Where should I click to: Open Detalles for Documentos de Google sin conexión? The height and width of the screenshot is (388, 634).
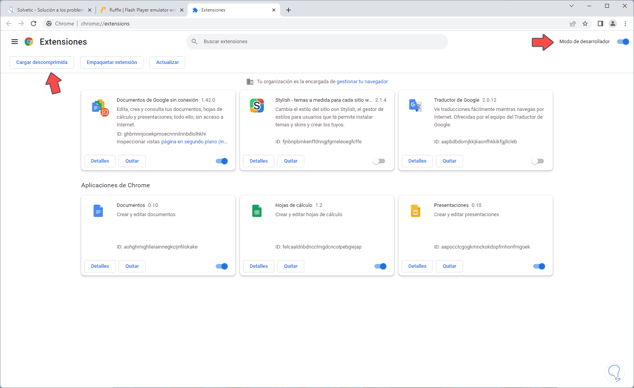click(x=100, y=161)
